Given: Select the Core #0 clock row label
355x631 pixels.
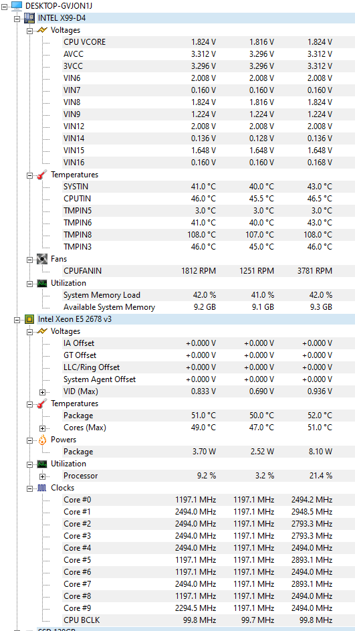Looking at the screenshot, I should pyautogui.click(x=77, y=501).
